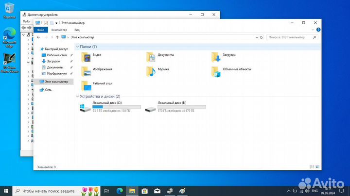The image size is (350, 196).
Task: Launch Edge from the taskbar
Action: point(120,191)
